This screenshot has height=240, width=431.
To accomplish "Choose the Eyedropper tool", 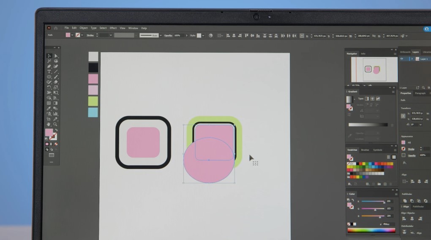I will (49, 109).
